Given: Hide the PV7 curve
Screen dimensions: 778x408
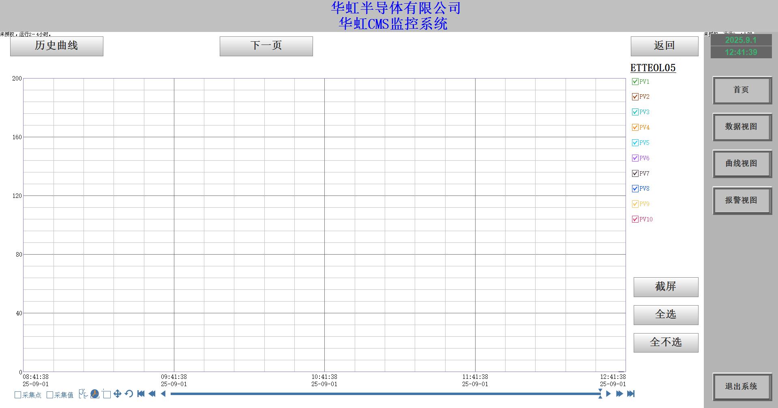Looking at the screenshot, I should pos(635,174).
